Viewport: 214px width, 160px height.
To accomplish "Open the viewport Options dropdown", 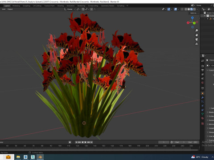I will point(194,13).
